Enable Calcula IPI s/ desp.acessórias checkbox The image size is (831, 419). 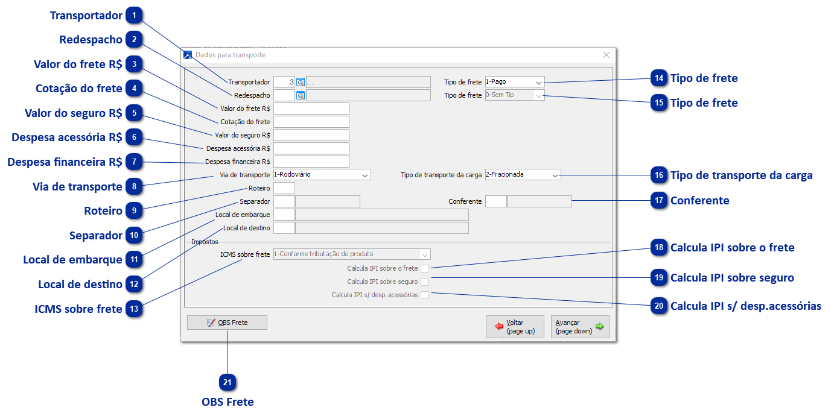click(425, 295)
